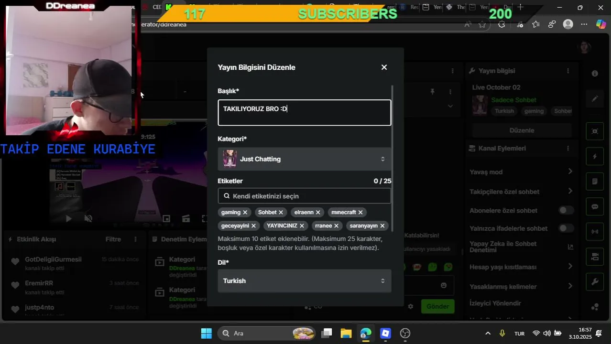Click the pin icon above the stream preview
This screenshot has width=611, height=344.
[432, 92]
